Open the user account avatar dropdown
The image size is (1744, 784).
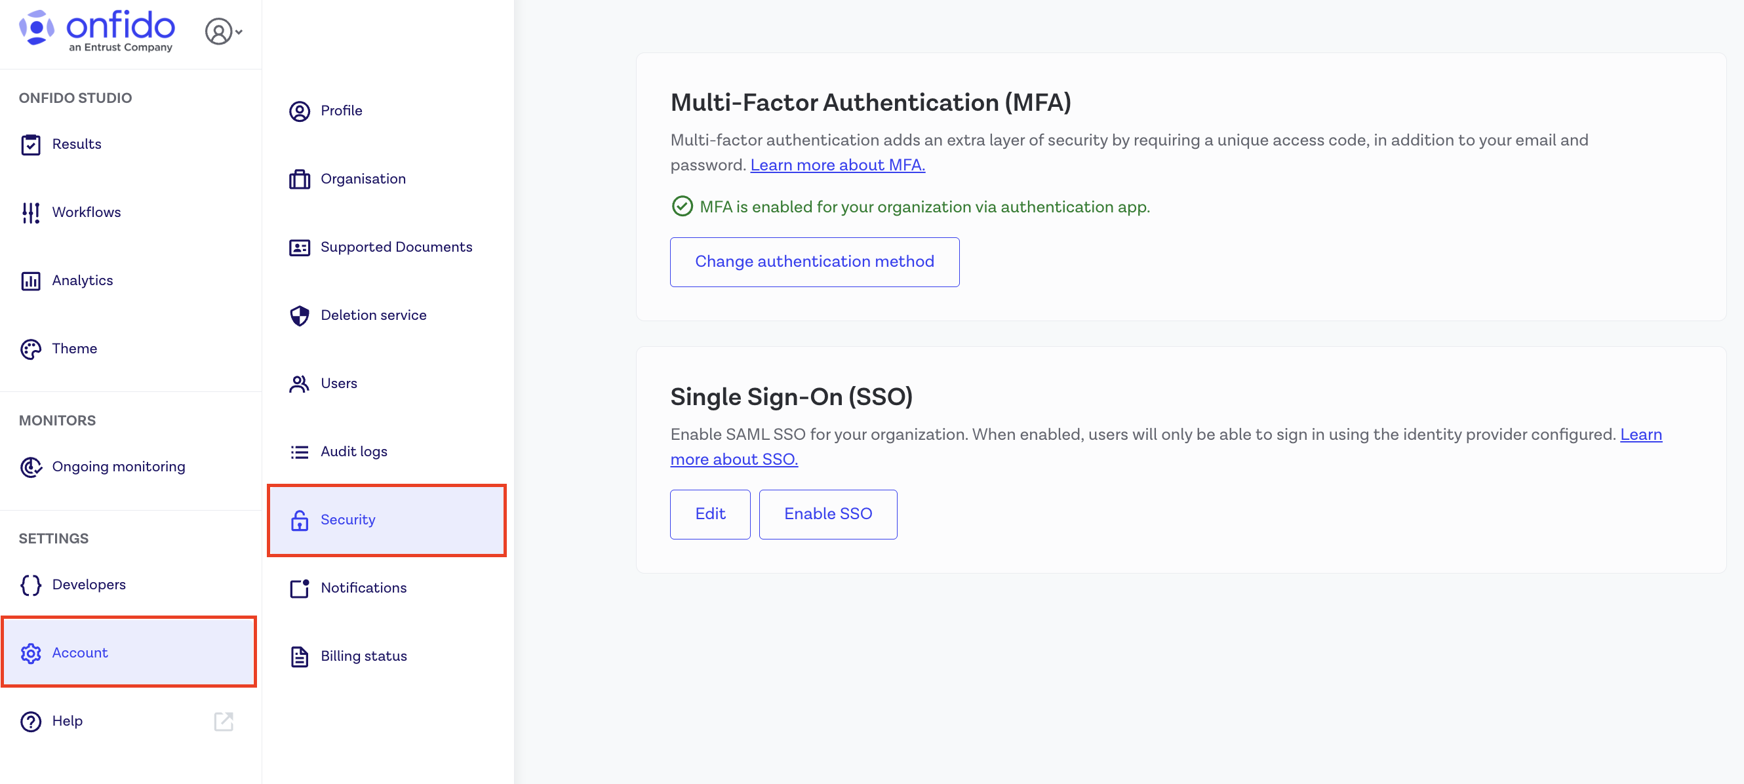[x=224, y=31]
